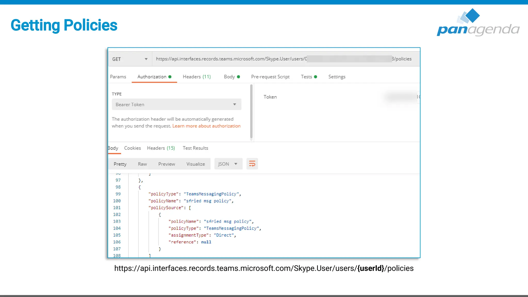528x297 pixels.
Task: Click line number 107 in gutter
Action: pos(117,249)
